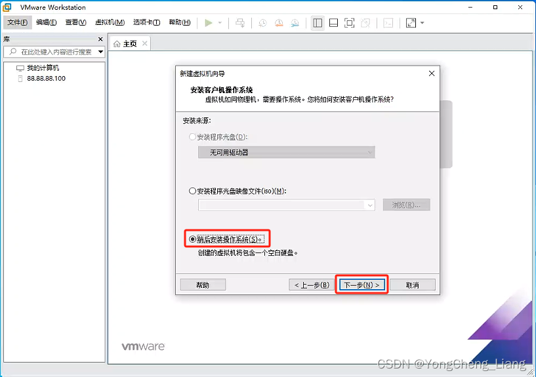This screenshot has height=377, width=536.
Task: Toggle the library sidebar view icon
Action: click(x=318, y=23)
